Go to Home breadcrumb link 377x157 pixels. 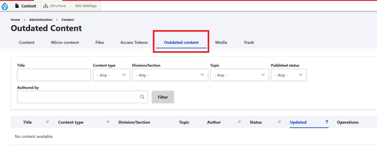(15, 20)
